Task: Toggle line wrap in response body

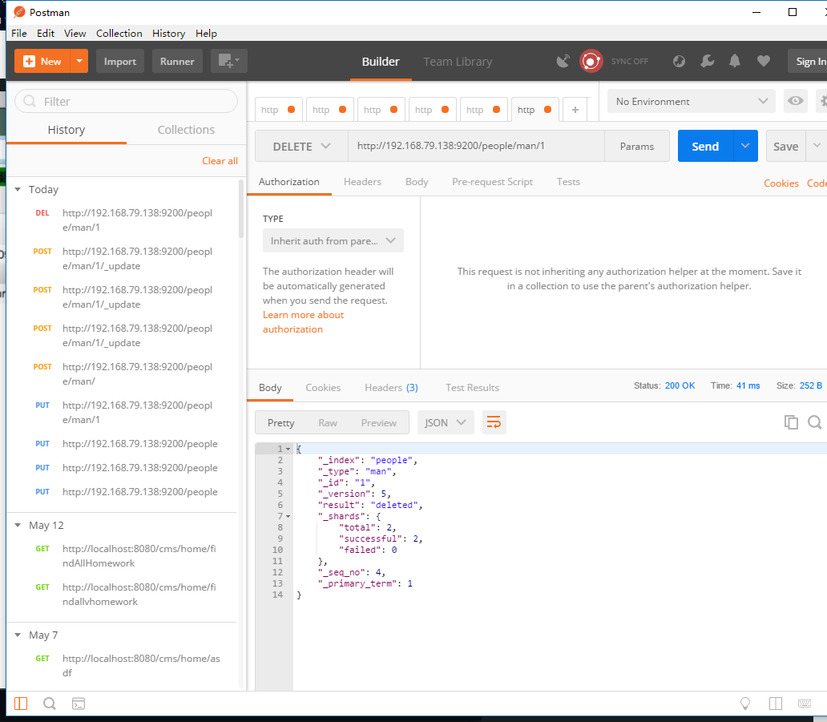Action: coord(494,422)
